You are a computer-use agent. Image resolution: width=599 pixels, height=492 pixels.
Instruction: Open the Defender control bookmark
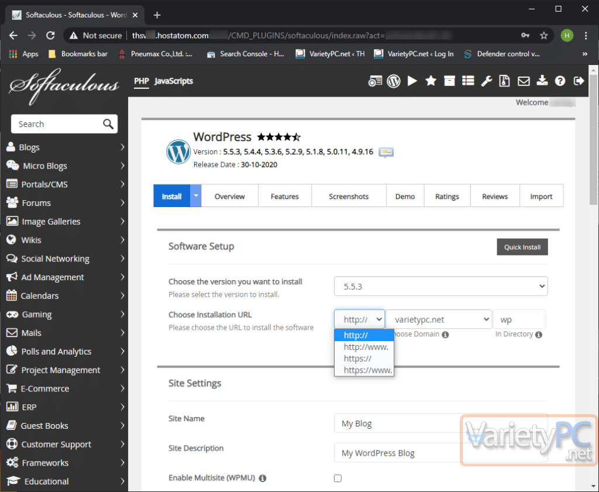501,54
